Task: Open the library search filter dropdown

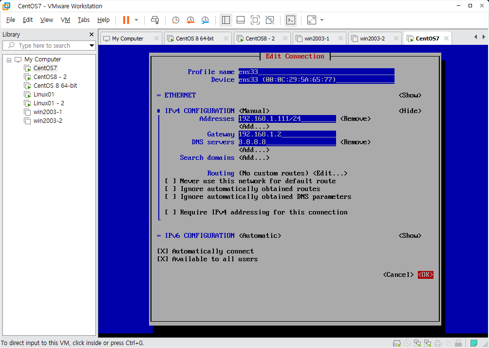Action: (92, 45)
